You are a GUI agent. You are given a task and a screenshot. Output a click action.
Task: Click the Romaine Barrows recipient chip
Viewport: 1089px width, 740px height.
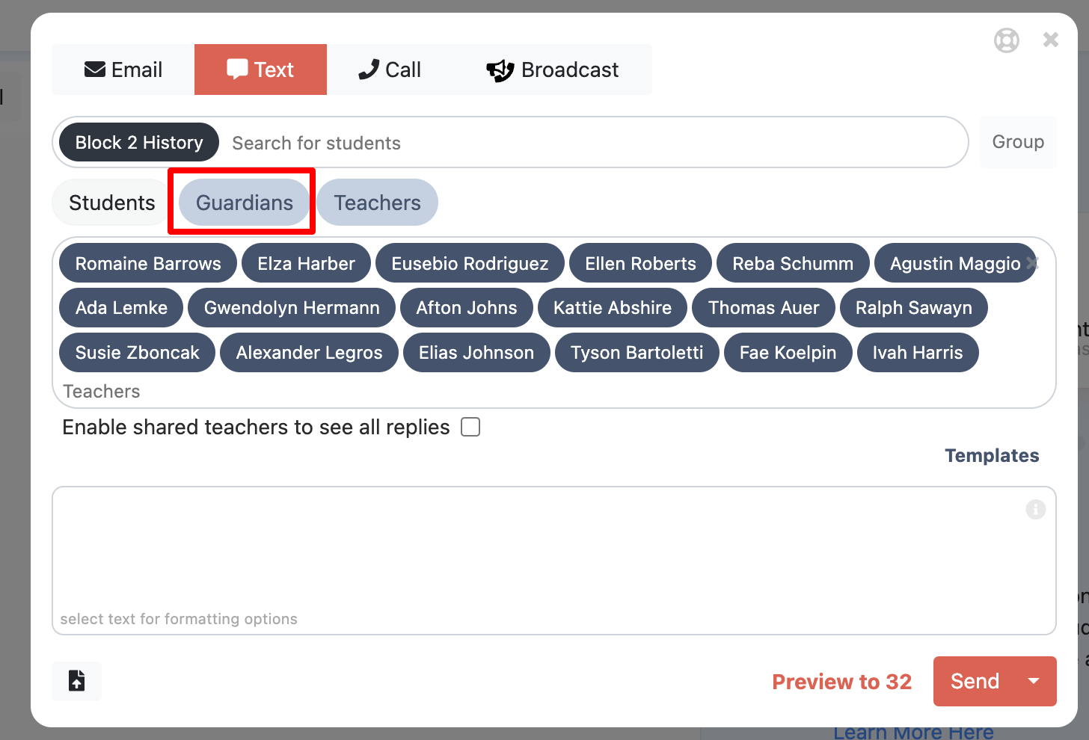pyautogui.click(x=148, y=263)
